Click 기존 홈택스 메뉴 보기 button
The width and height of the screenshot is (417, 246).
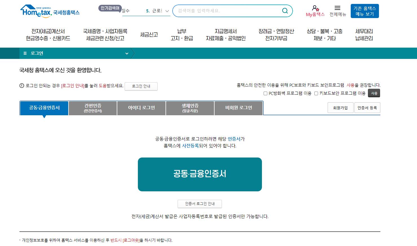click(365, 11)
